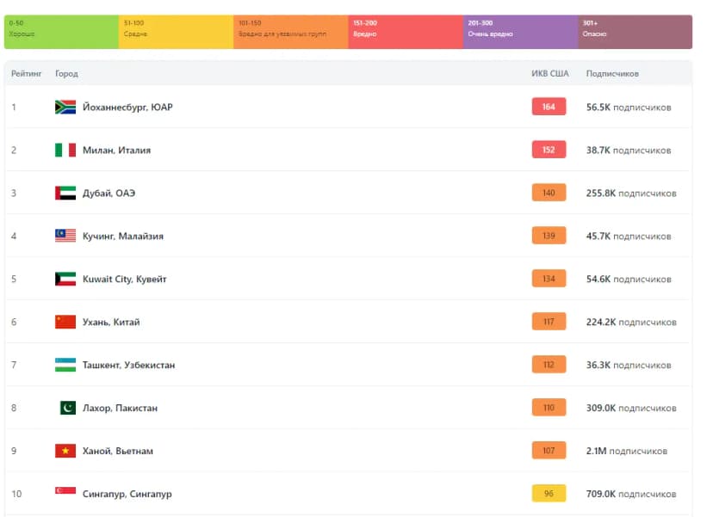Viewport: 713px width, 517px height.
Task: Click the Kuwait flag icon
Action: coord(65,279)
